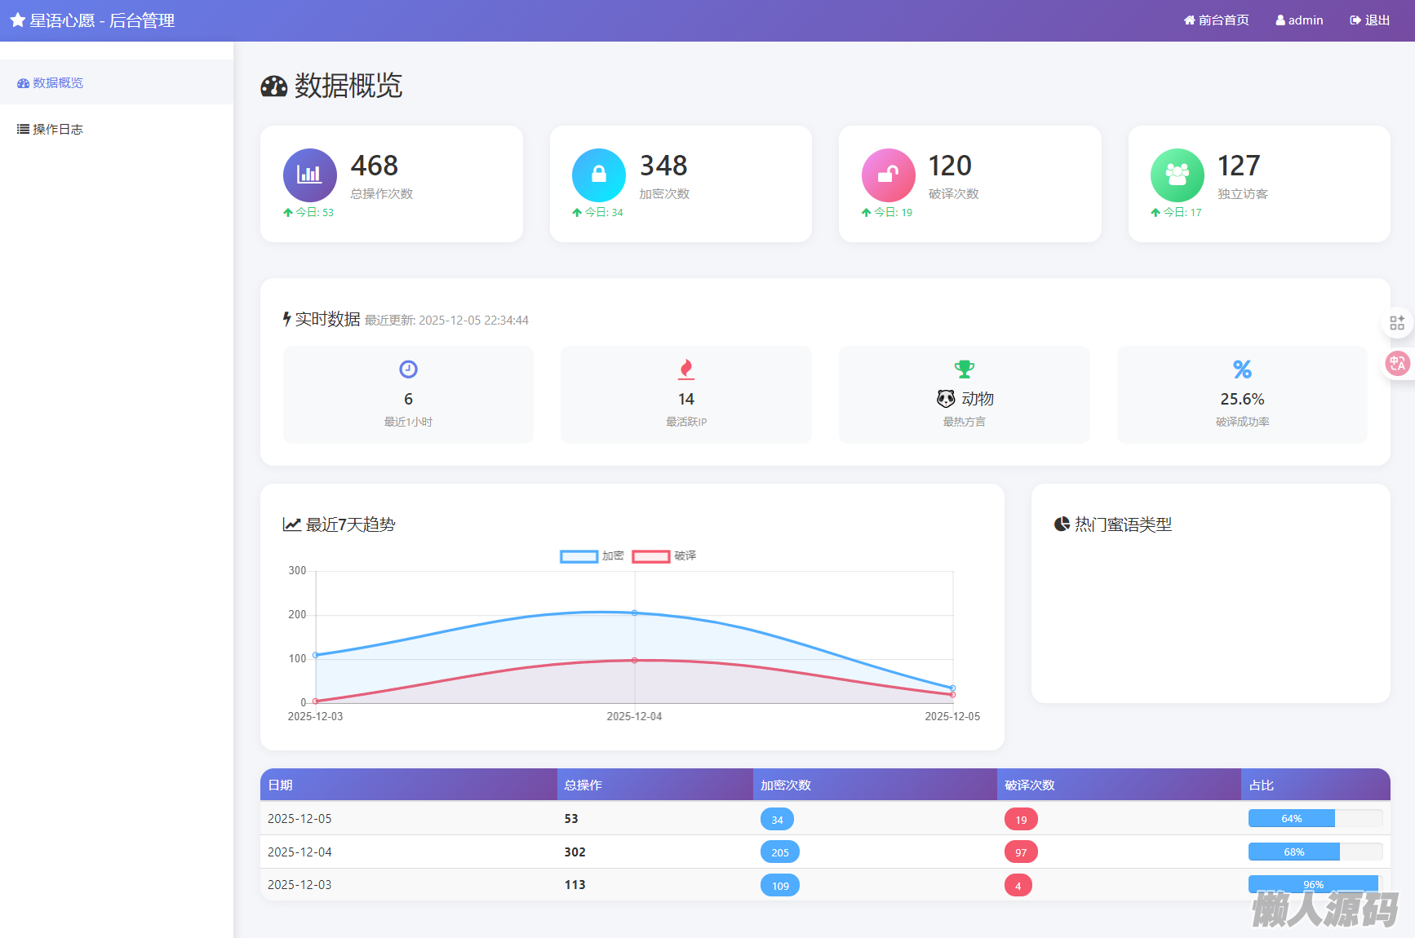Click the blue 205 badge in 加密次数 column

pyautogui.click(x=779, y=852)
